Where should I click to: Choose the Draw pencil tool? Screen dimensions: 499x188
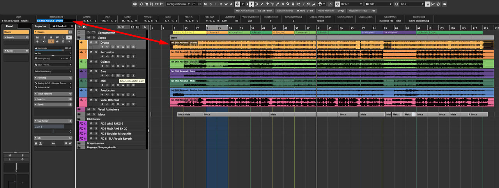(x=262, y=4)
